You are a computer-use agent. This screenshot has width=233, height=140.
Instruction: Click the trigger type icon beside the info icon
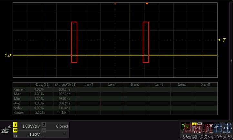(x=199, y=124)
